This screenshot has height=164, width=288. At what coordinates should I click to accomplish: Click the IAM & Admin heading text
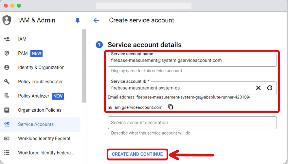pos(37,20)
